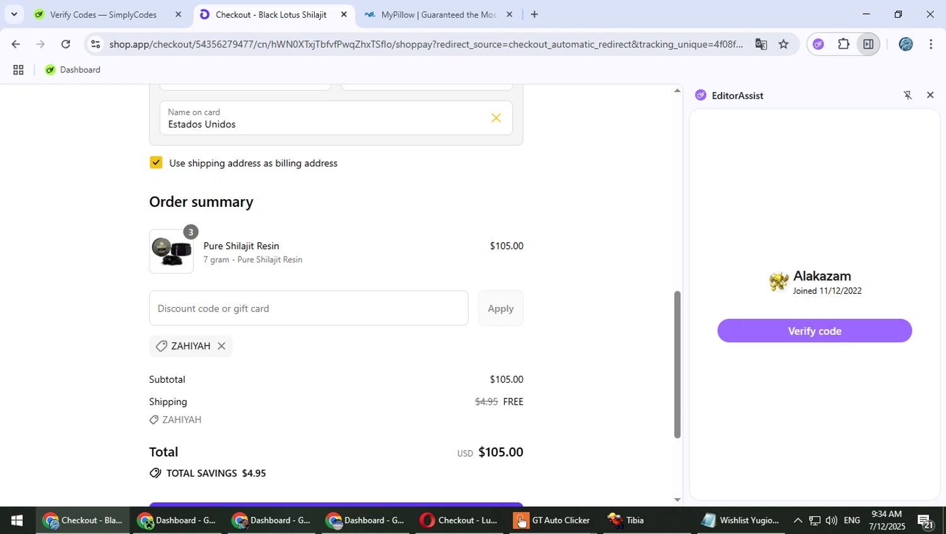Switch to Verify Codes — SimplyCodes tab

point(103,15)
